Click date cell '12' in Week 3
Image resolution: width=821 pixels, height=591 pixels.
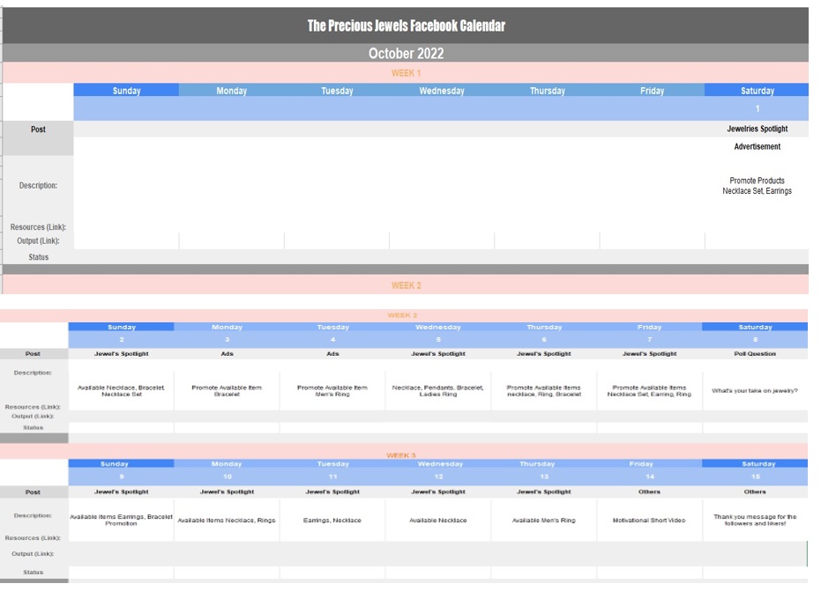(438, 476)
